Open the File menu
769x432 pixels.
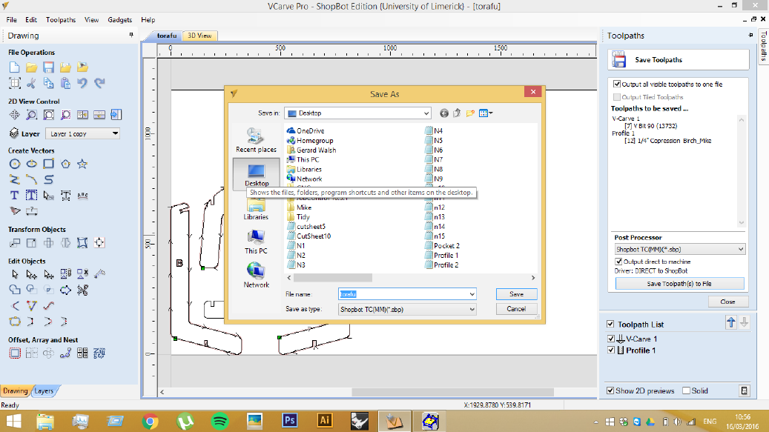pos(12,19)
